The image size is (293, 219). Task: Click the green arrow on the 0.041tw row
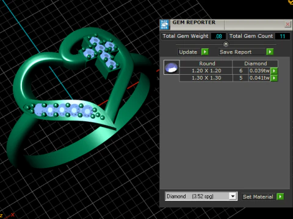274,78
